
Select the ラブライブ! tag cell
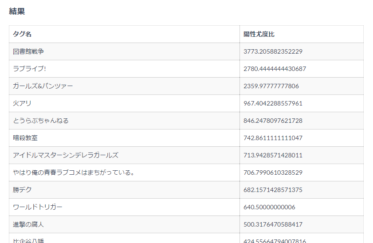[x=124, y=69]
